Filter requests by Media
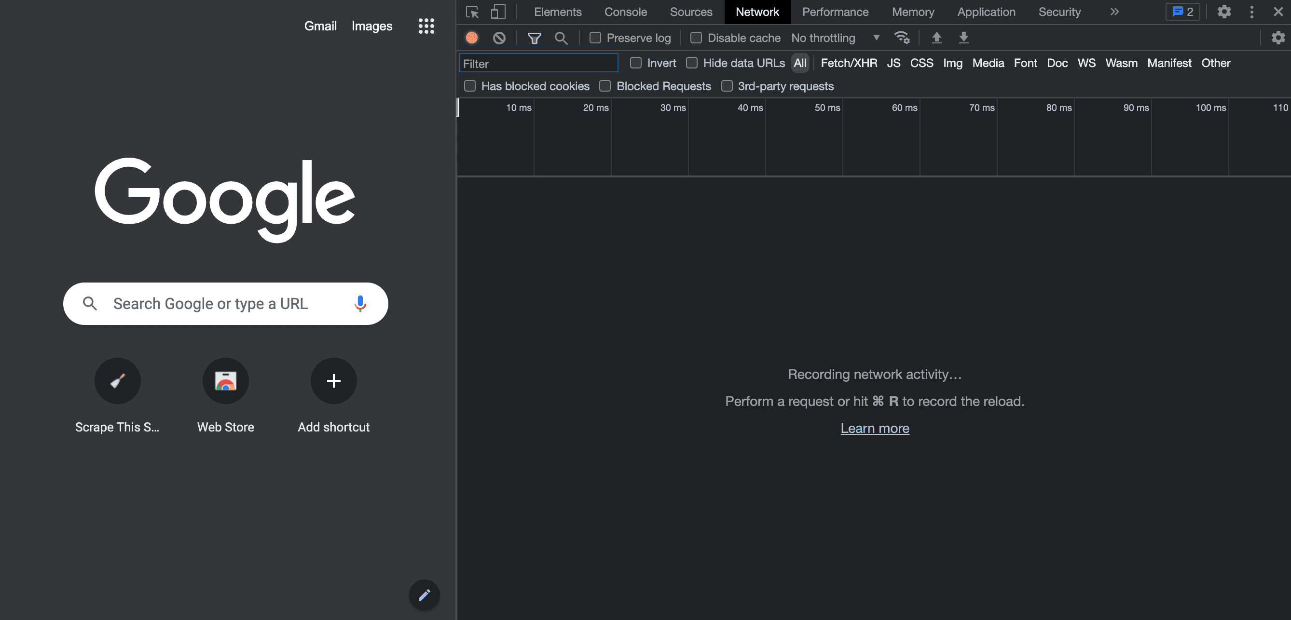The height and width of the screenshot is (620, 1291). (988, 63)
